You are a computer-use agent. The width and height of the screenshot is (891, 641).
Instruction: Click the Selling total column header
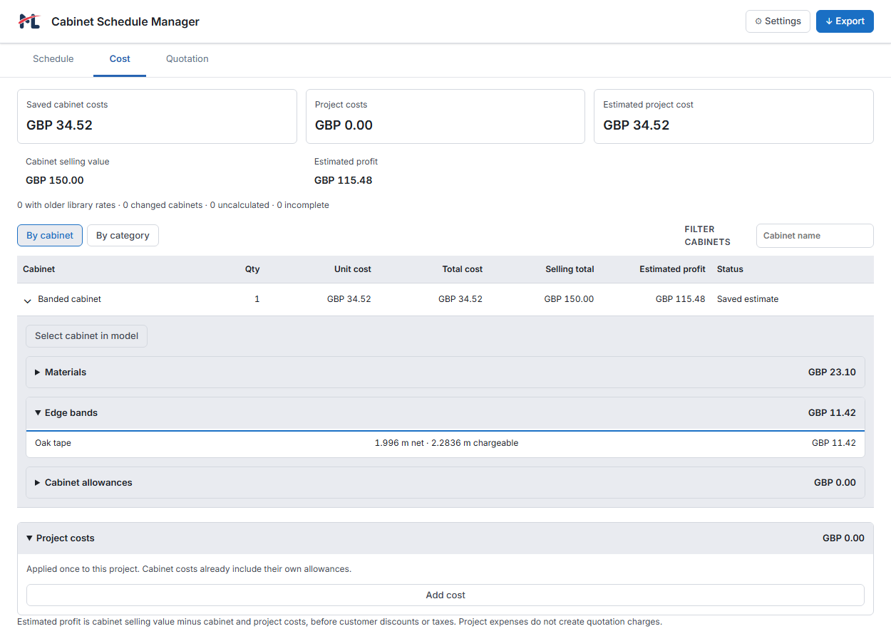(x=570, y=269)
